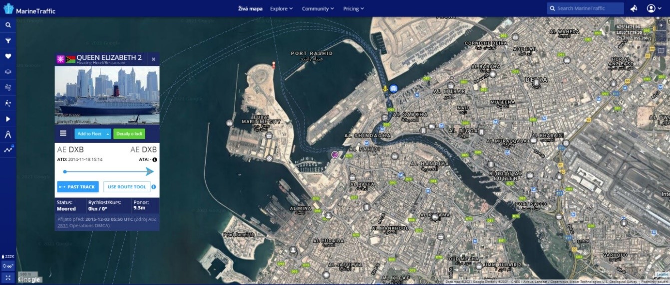Expand the Add to Fleet dropdown arrow

107,134
